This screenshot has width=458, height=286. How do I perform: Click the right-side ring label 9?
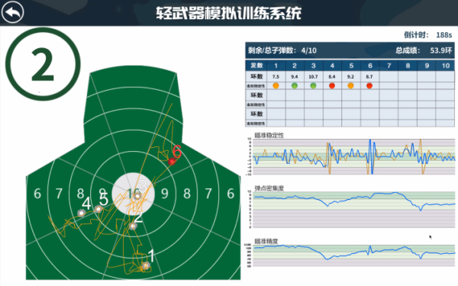coord(165,194)
